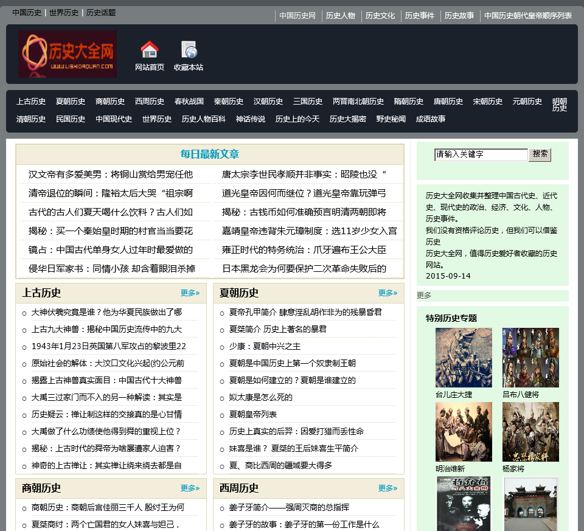Click the 收藏本站 bookmark icon
This screenshot has height=531, width=584.
click(x=189, y=50)
